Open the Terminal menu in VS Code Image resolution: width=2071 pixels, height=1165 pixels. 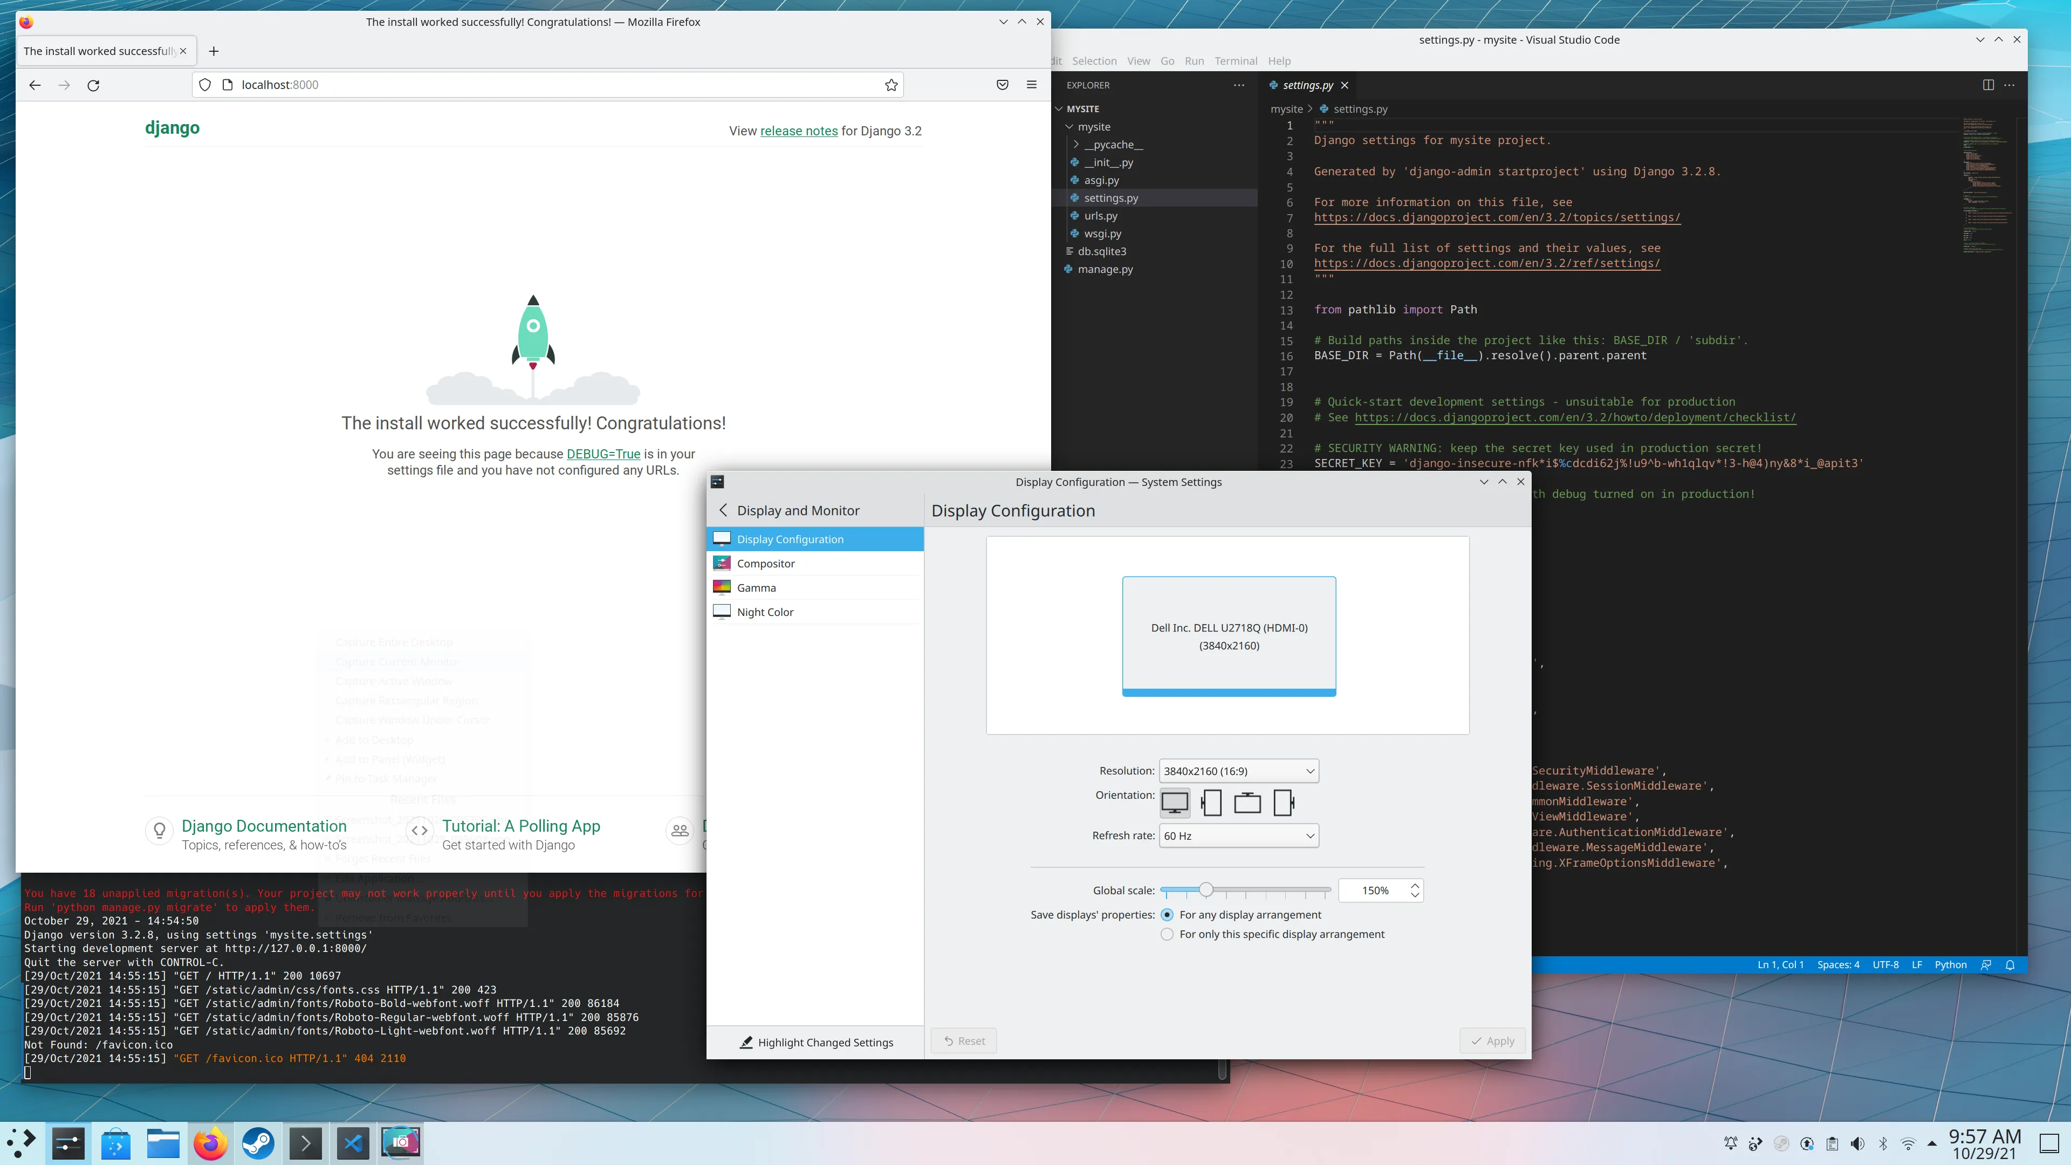(x=1236, y=60)
